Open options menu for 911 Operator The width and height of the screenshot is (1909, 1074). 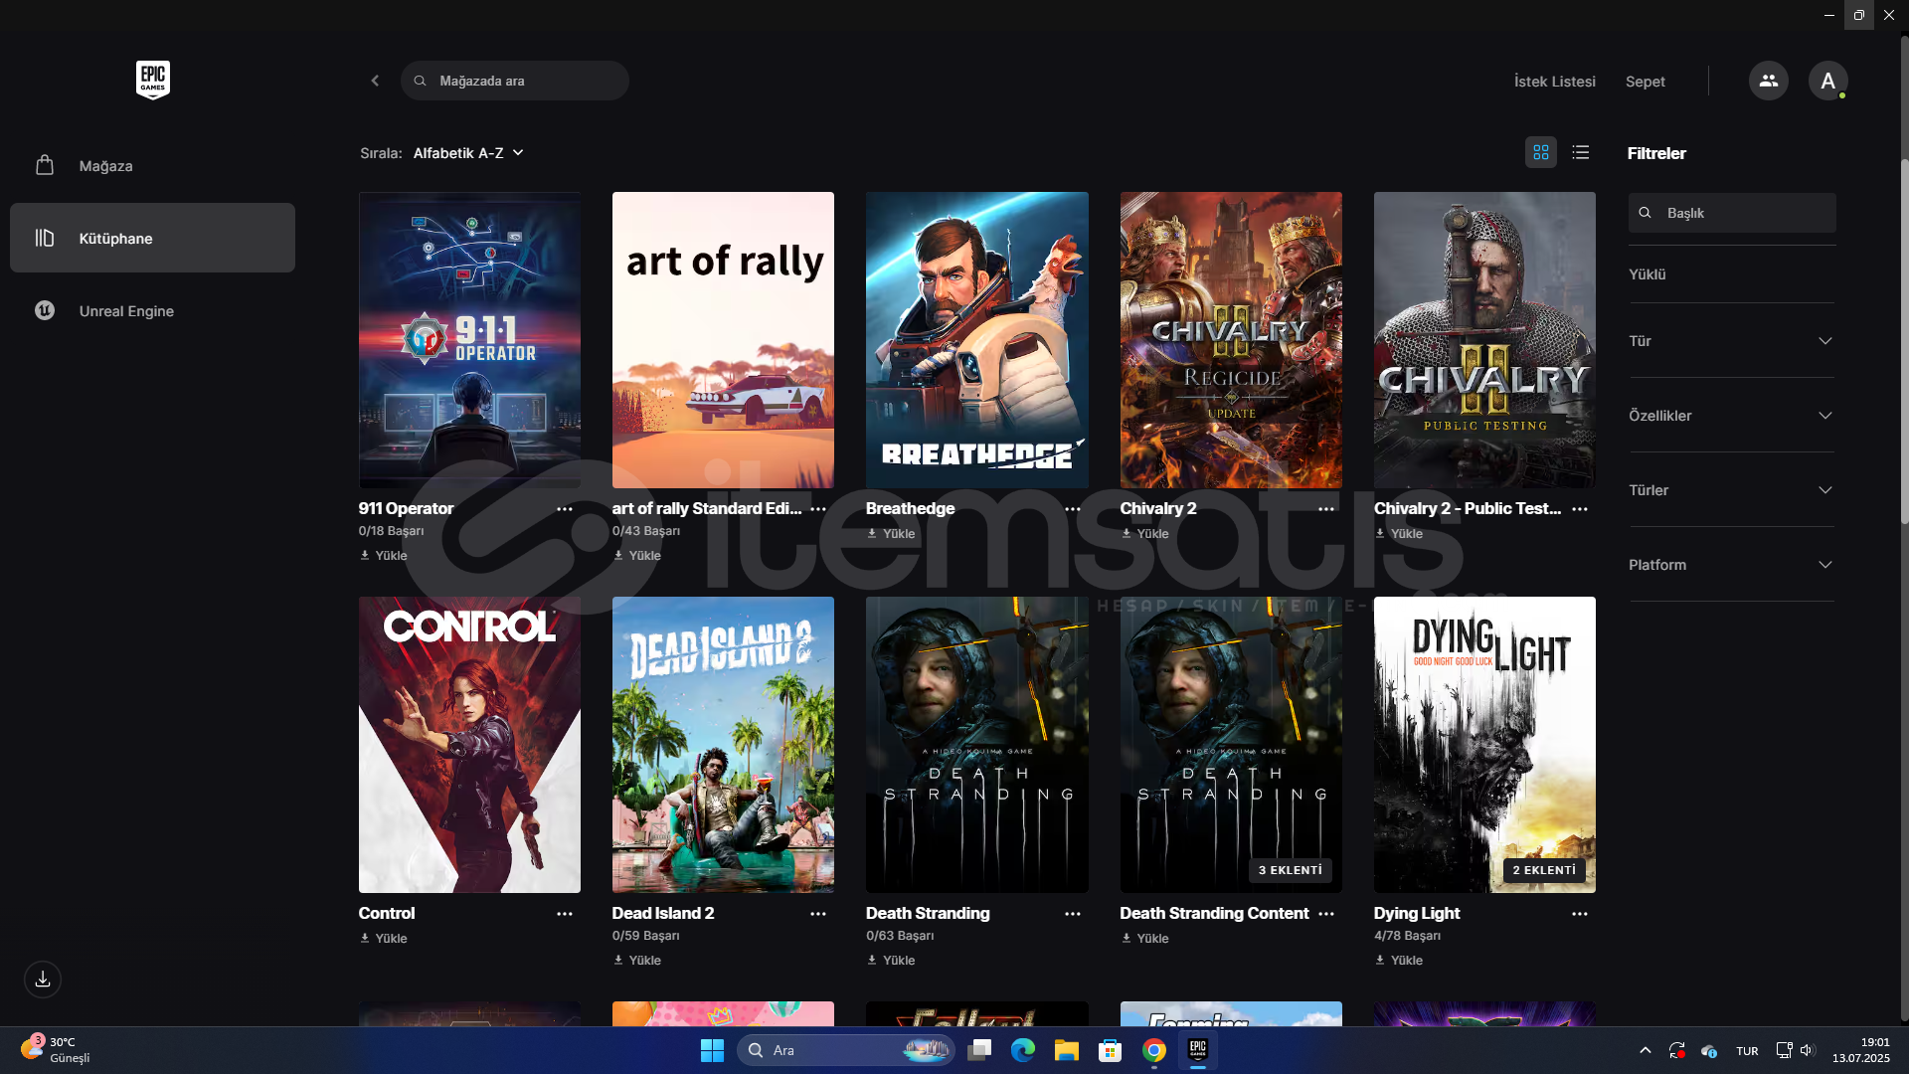pyautogui.click(x=565, y=509)
